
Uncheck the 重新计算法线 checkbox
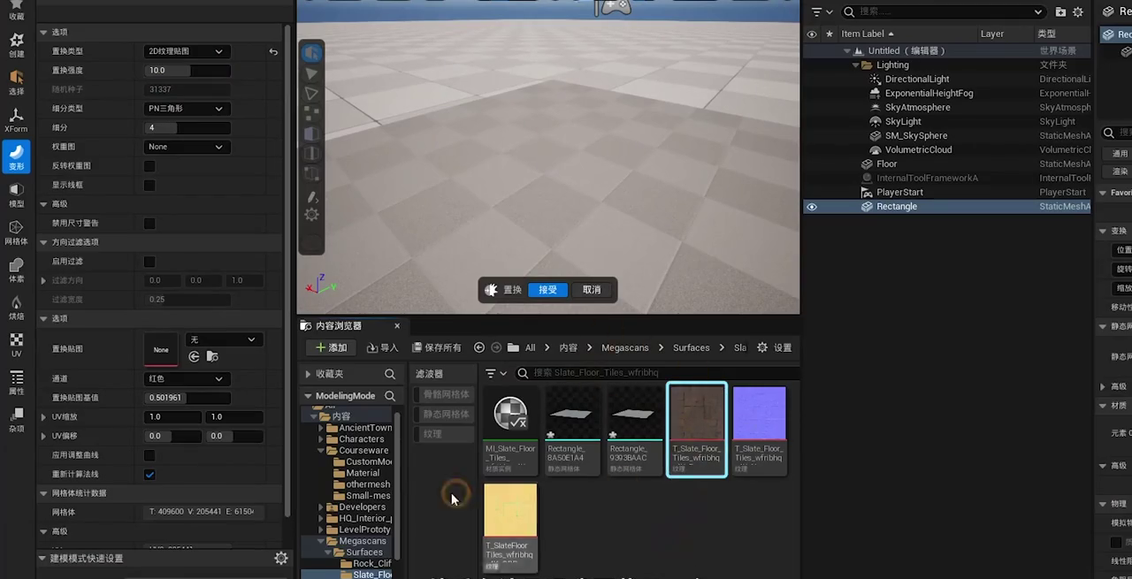point(149,475)
